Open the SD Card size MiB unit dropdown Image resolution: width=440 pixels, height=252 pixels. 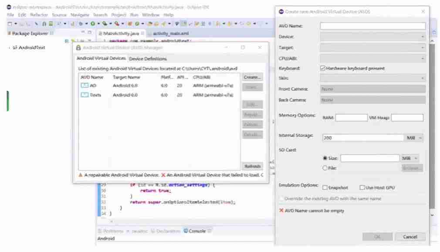click(410, 158)
